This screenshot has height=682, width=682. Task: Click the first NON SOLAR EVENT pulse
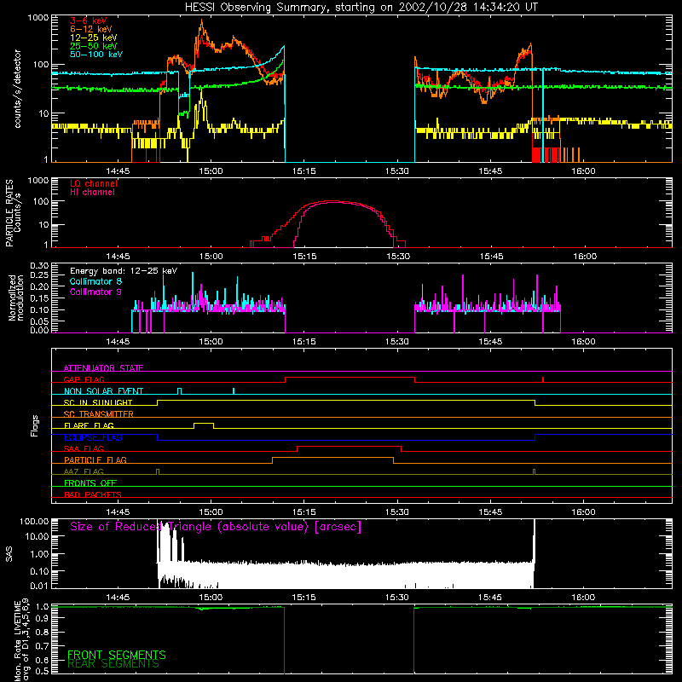pyautogui.click(x=180, y=390)
